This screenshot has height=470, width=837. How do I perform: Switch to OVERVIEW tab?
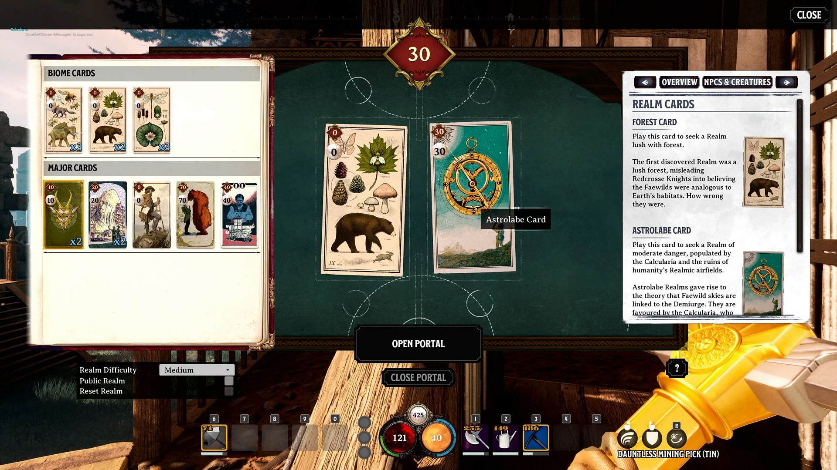click(x=679, y=81)
